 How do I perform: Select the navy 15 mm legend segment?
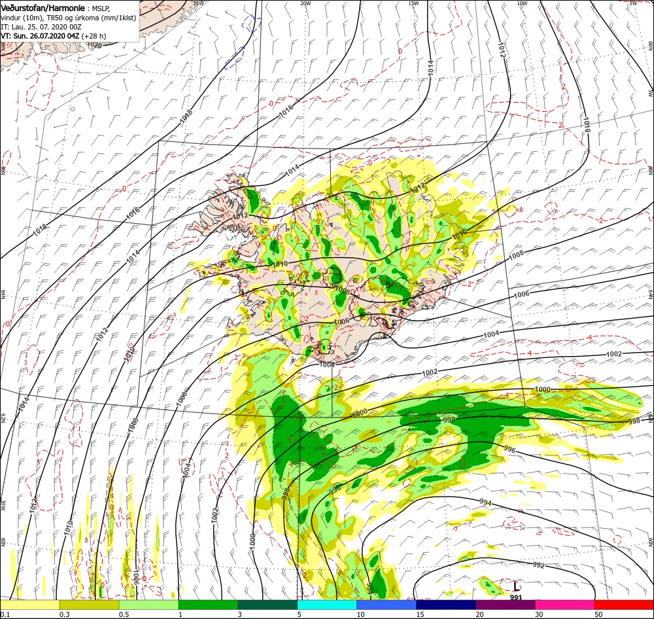pyautogui.click(x=446, y=605)
